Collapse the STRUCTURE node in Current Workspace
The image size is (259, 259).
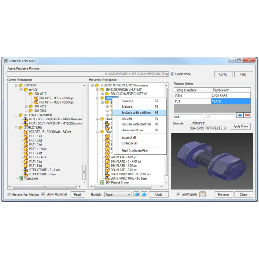(x=16, y=127)
